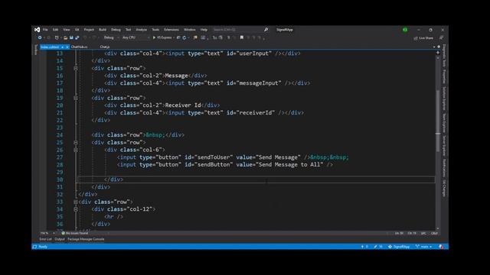Click the navigate backward toolbar icon
Viewport: 490px width, 275px height.
pos(40,37)
